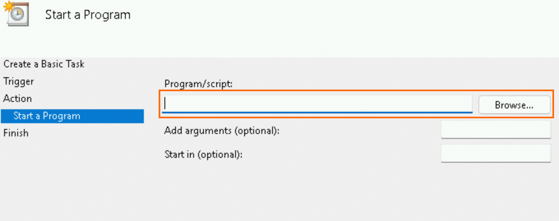Go to Create a Basic Task step
The height and width of the screenshot is (221, 559).
[x=44, y=64]
